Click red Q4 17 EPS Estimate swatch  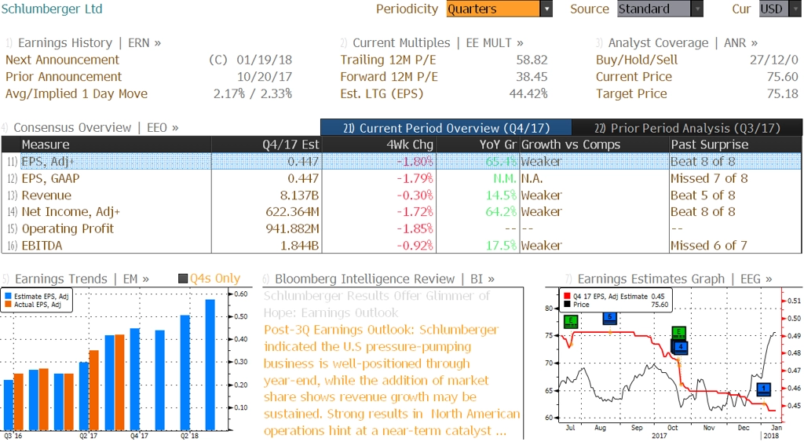click(x=567, y=296)
